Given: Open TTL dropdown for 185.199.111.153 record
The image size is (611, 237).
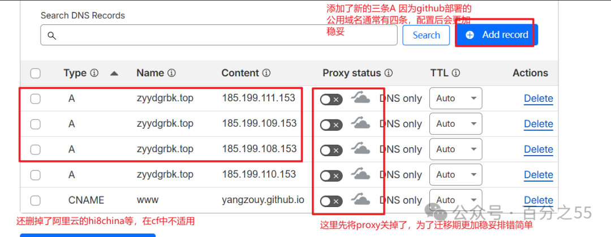Looking at the screenshot, I should [455, 98].
